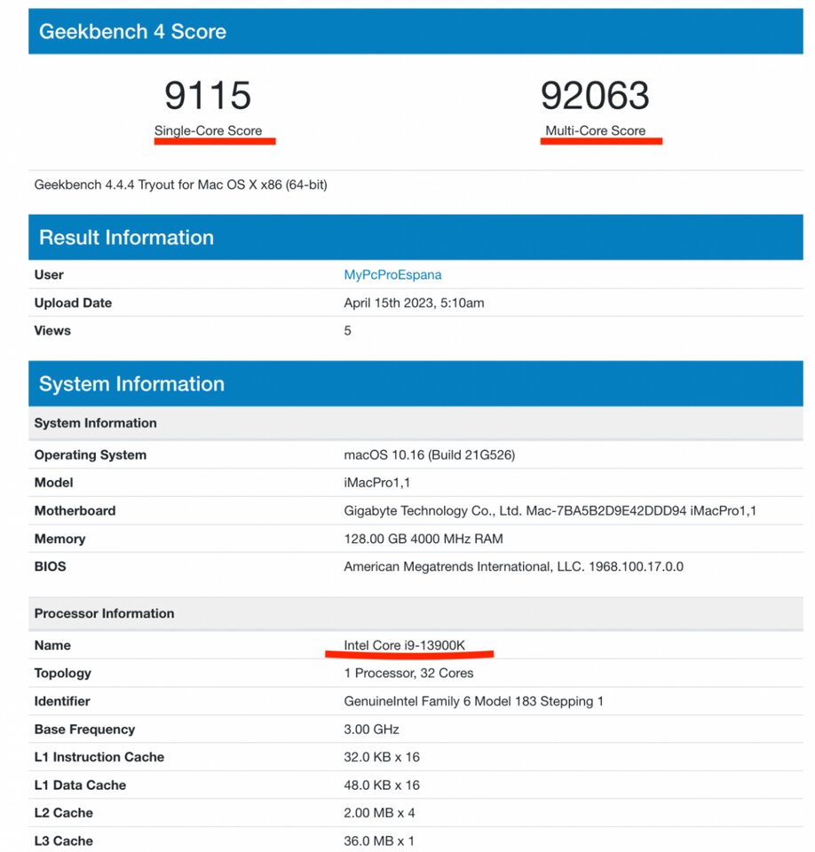The image size is (815, 852).
Task: Select the topology value 1 Processor, 32 Cores
Action: click(x=408, y=673)
